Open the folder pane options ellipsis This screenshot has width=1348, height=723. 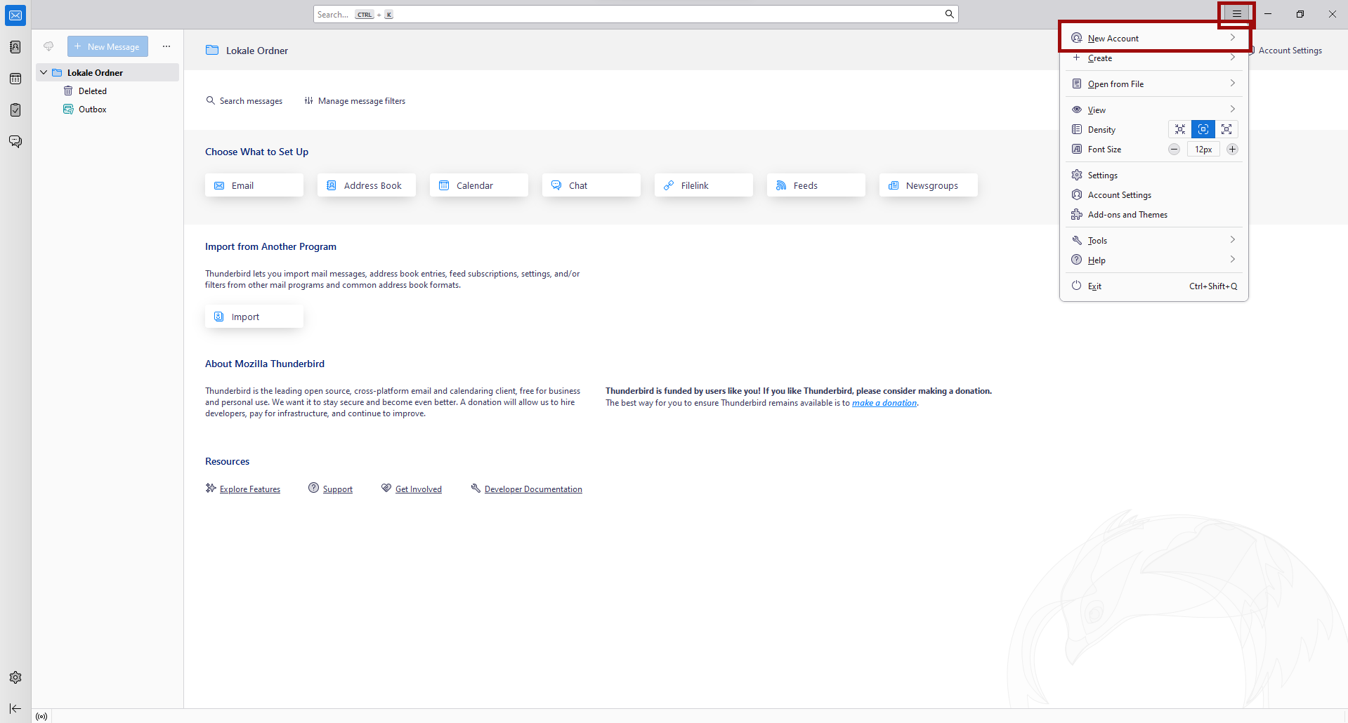pos(166,46)
